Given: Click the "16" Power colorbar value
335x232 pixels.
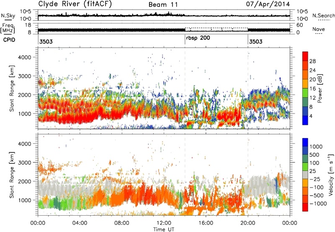Looking at the screenshot, I should click(312, 89).
